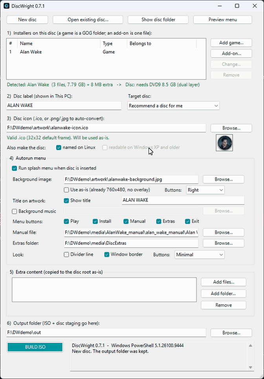This screenshot has height=379, width=264.
Task: Click Add game... button
Action: (x=231, y=43)
